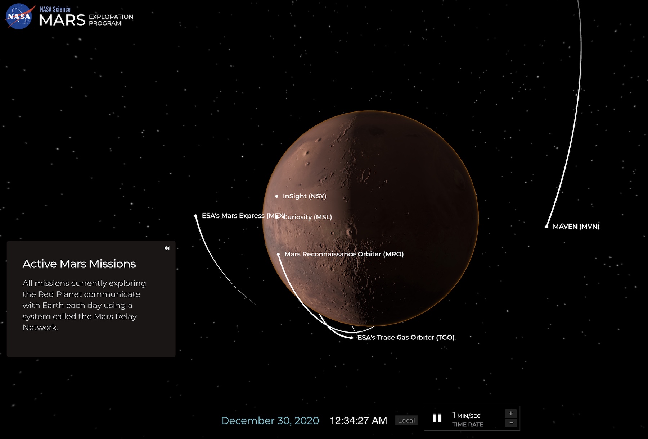Select the MAVEN (MVN) spacecraft marker
Image resolution: width=648 pixels, height=439 pixels.
[x=547, y=227]
